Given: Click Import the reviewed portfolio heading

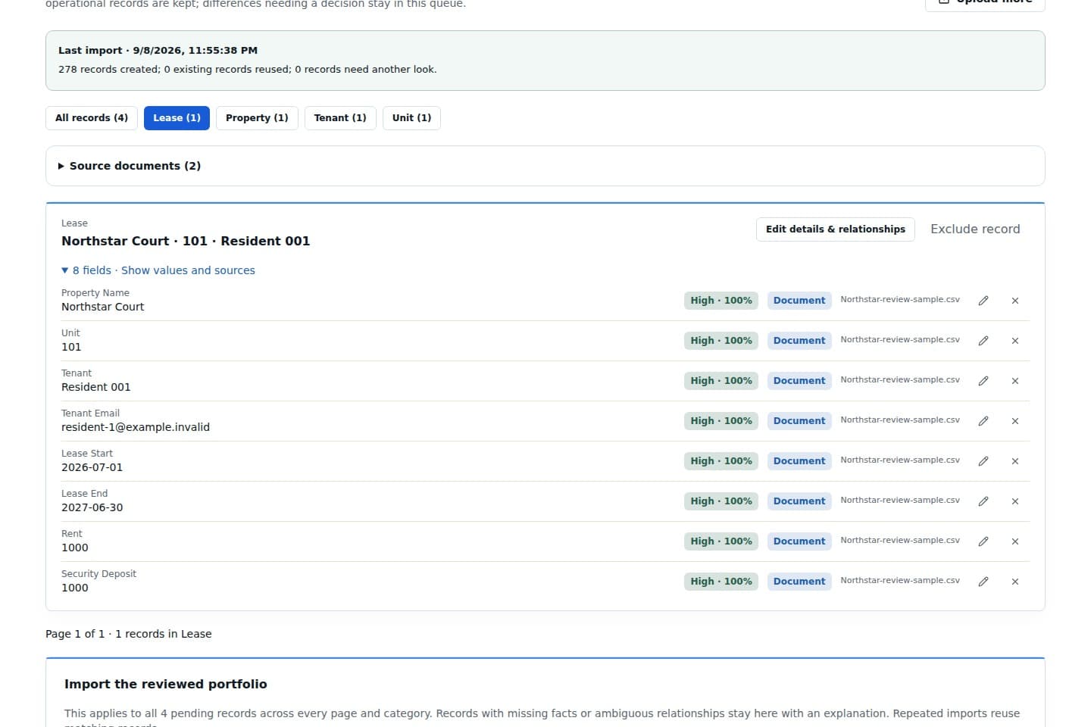Looking at the screenshot, I should click(x=166, y=684).
